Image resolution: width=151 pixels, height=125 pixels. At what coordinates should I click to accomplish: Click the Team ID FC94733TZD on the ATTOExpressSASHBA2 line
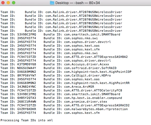(27, 57)
